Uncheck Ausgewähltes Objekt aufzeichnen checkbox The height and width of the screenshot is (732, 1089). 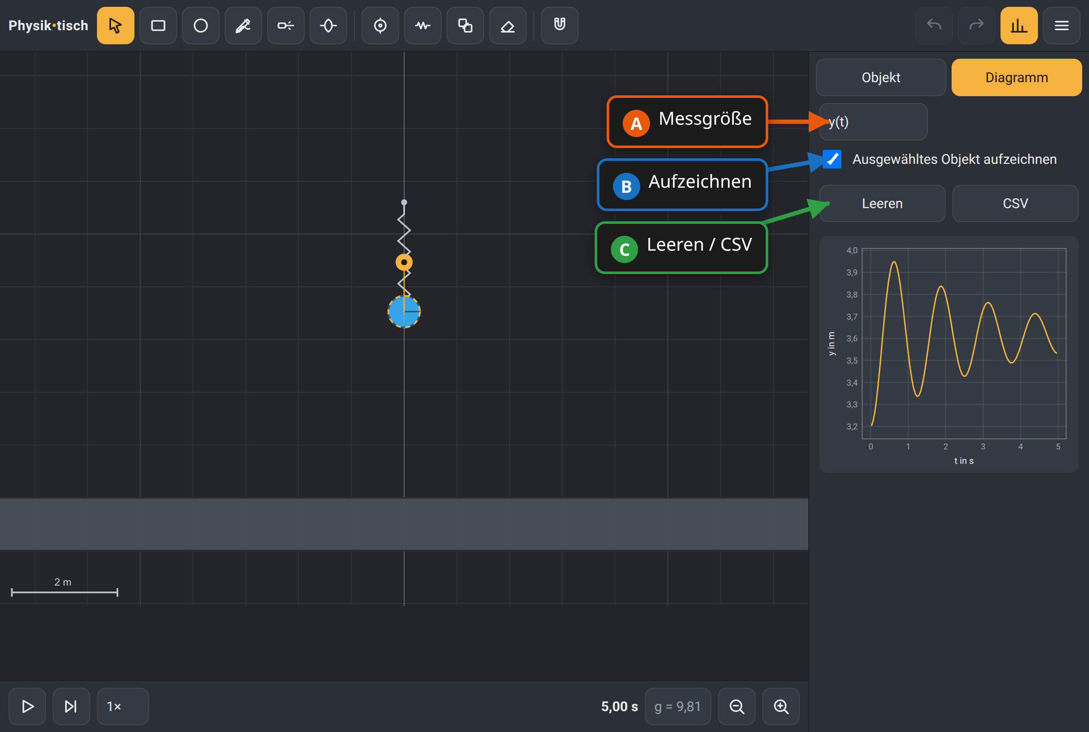832,159
